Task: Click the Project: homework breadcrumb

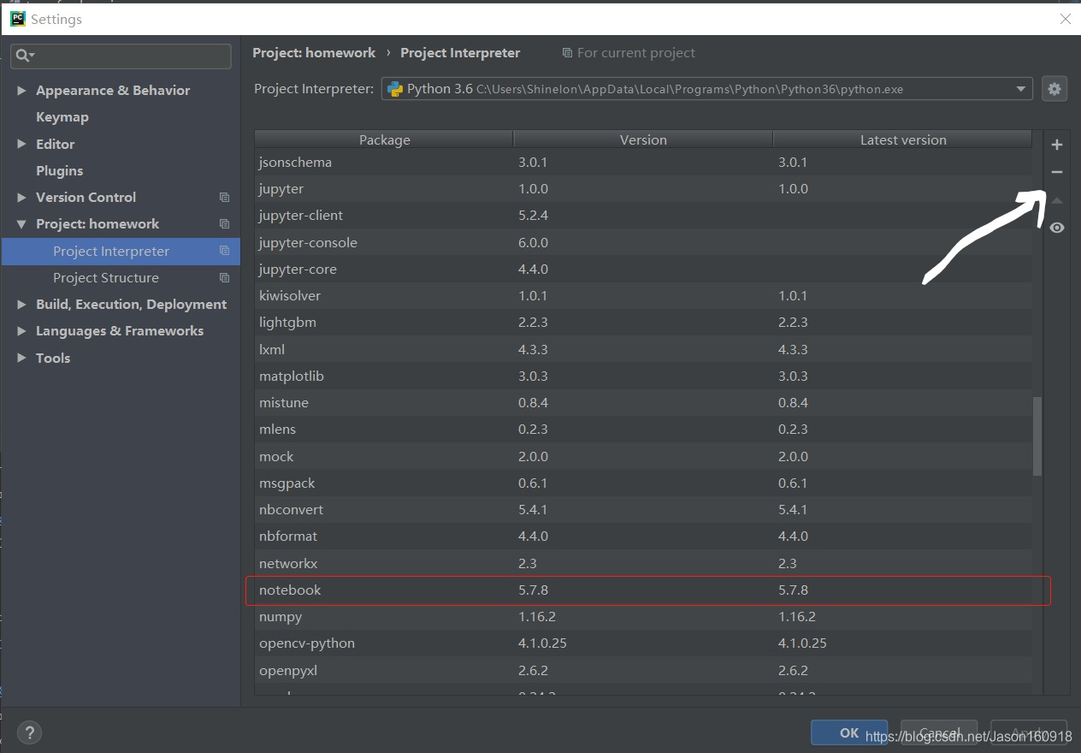Action: point(314,53)
